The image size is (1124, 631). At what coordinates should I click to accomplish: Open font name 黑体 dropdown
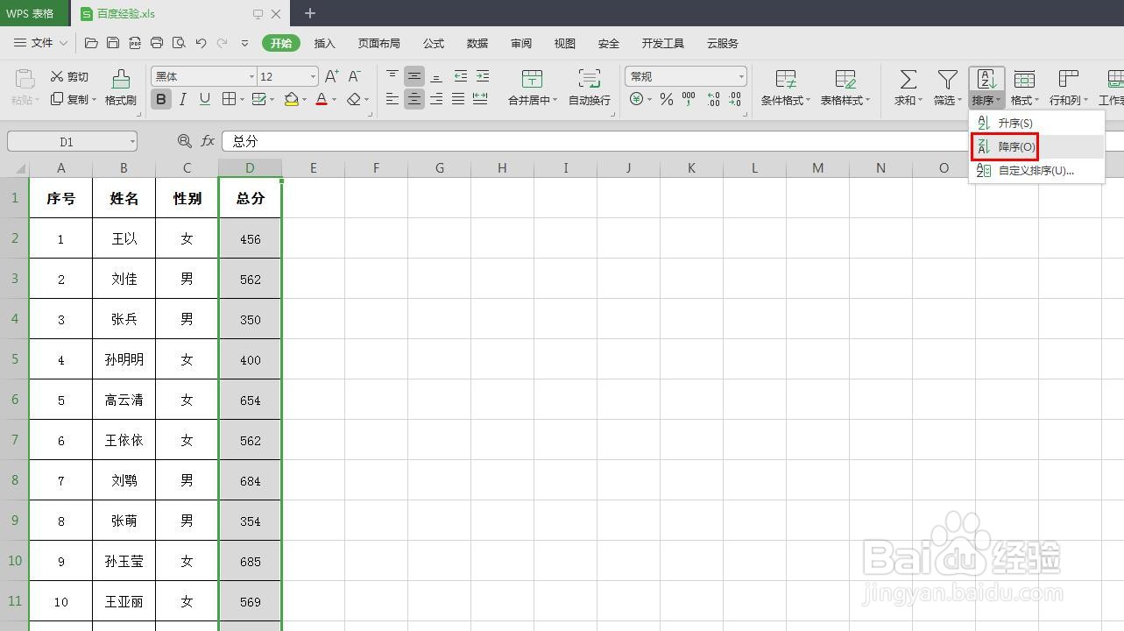[x=251, y=76]
